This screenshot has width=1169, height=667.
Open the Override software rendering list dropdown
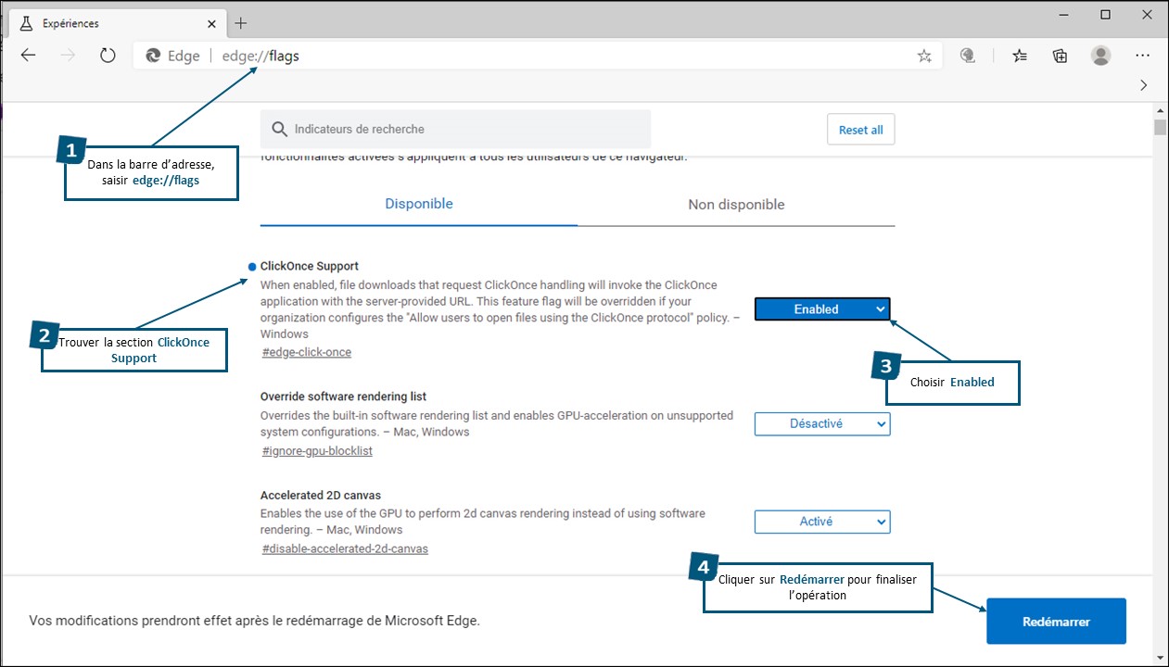[822, 423]
